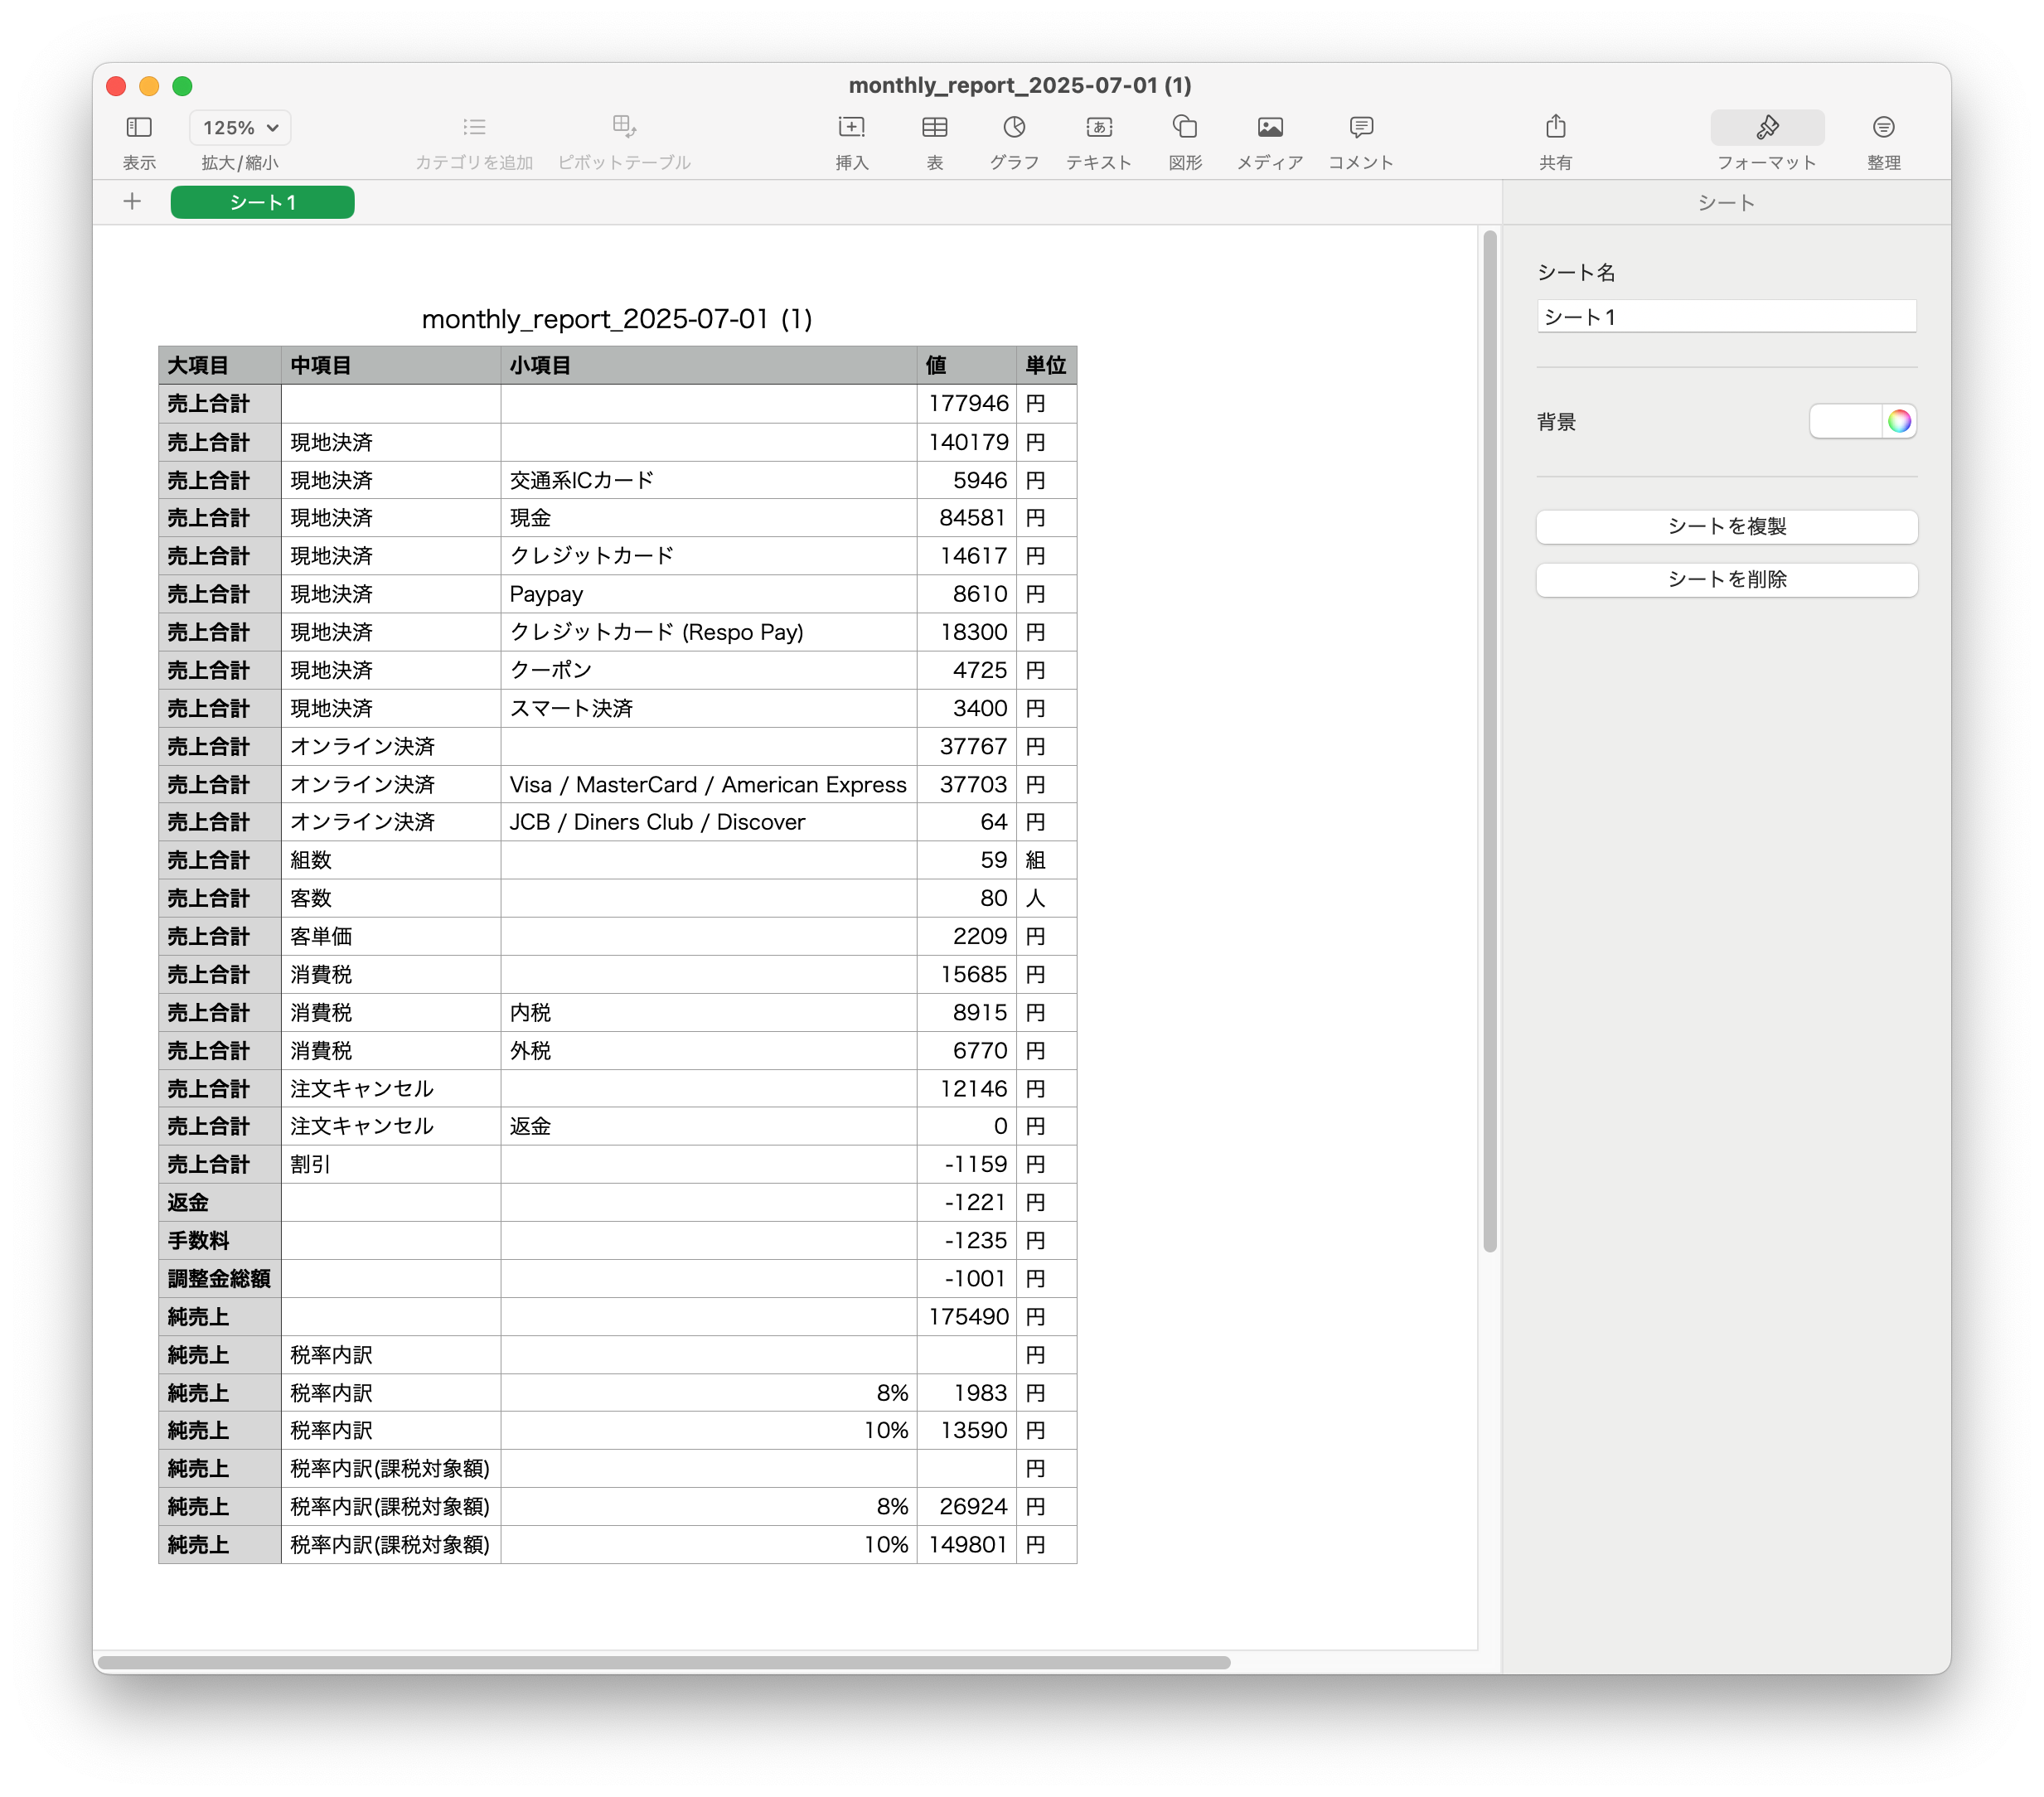Open the メディア media menu
The height and width of the screenshot is (1797, 2044).
[1270, 127]
